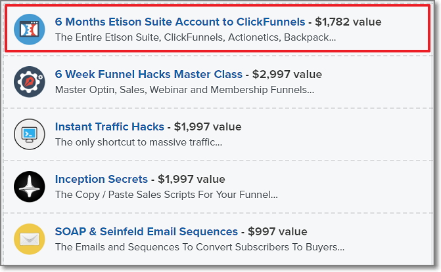Click the Master Optin, Sales, Webinar description
The image size is (441, 272).
tap(184, 90)
